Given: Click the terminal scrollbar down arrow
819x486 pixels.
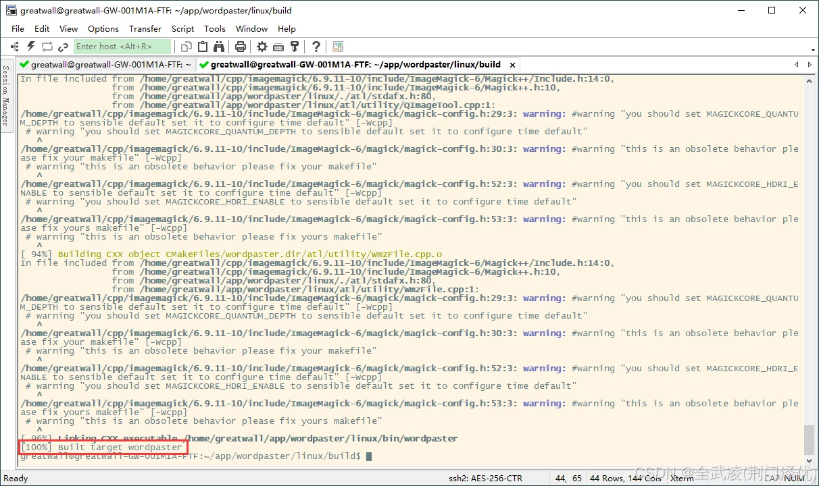Looking at the screenshot, I should click(809, 461).
